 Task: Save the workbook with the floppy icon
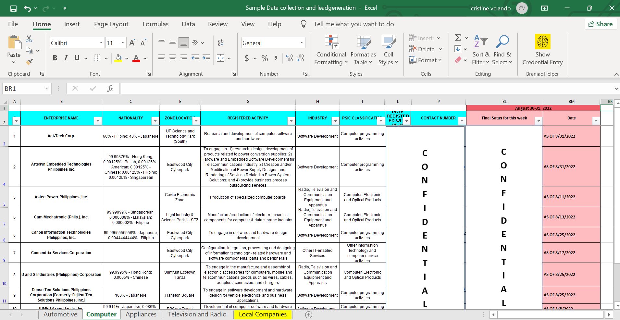click(x=13, y=8)
